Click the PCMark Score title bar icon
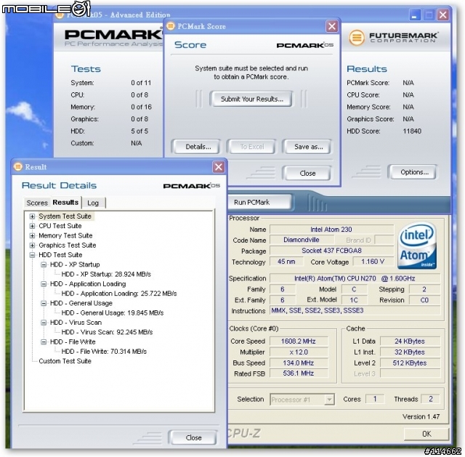 [x=171, y=26]
